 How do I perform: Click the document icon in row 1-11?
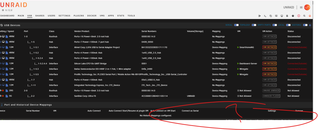point(7,85)
